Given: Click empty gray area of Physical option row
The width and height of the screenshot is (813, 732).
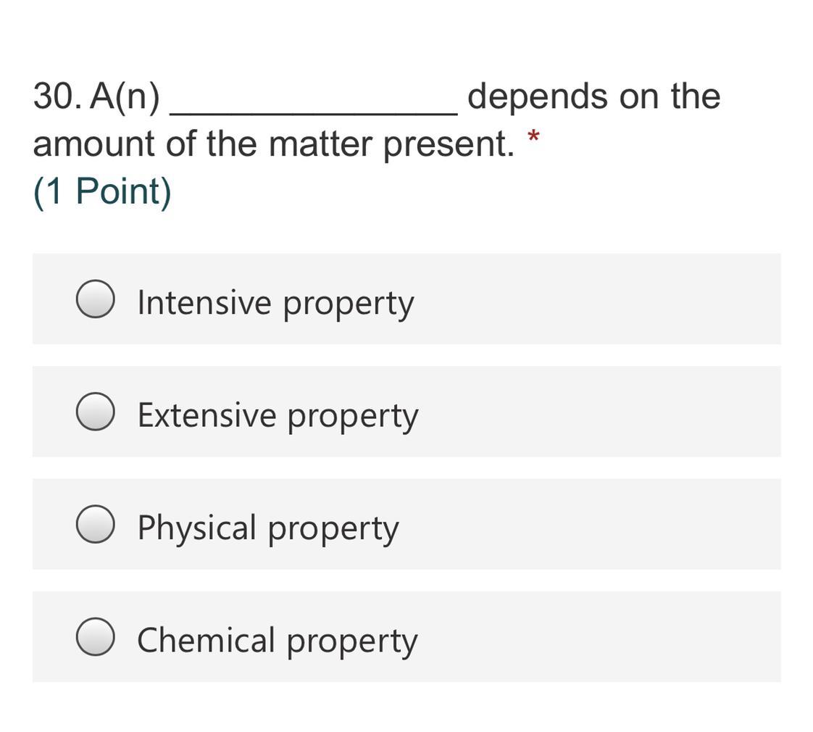Looking at the screenshot, I should pyautogui.click(x=596, y=524).
